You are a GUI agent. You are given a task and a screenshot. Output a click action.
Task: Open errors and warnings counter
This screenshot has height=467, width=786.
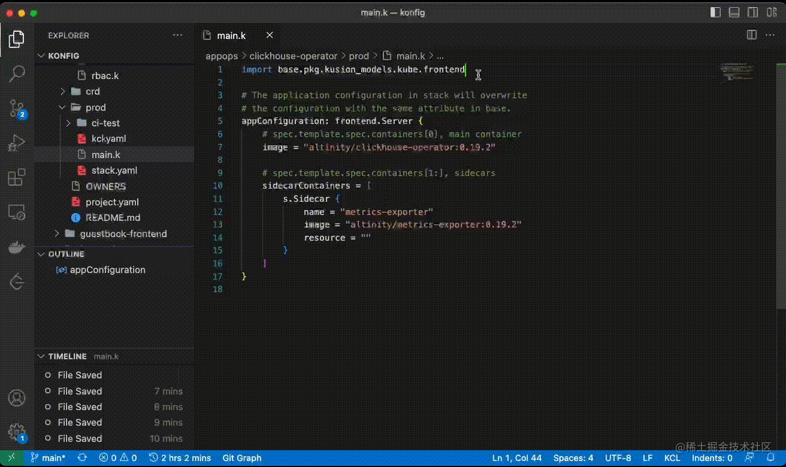(x=117, y=458)
